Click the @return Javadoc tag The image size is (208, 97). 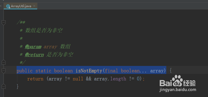[x=34, y=55]
